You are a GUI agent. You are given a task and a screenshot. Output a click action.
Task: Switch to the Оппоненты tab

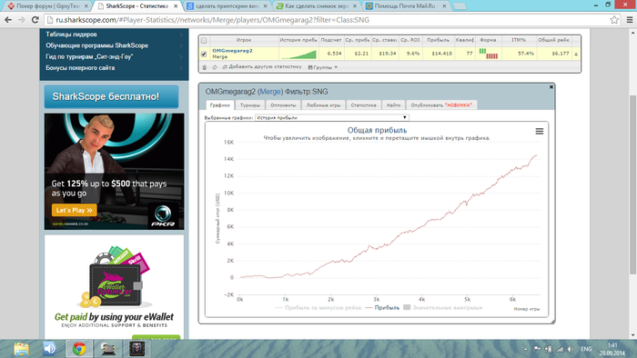[283, 105]
